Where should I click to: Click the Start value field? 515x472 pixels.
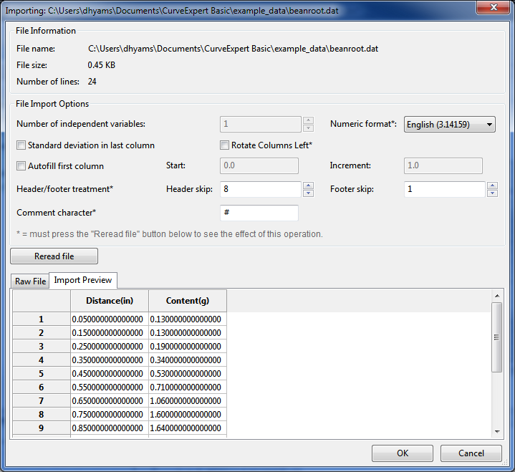click(x=259, y=165)
